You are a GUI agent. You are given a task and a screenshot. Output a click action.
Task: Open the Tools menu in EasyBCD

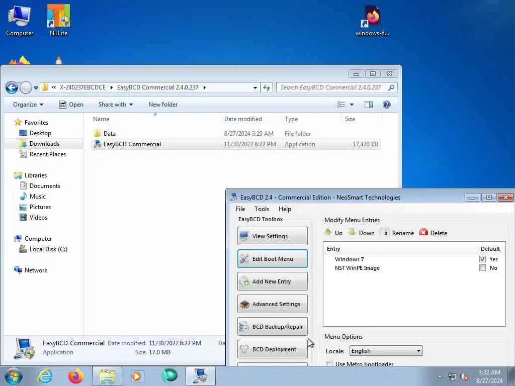tap(262, 209)
